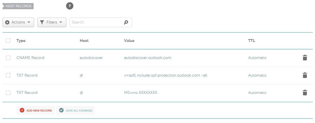315x123 pixels.
Task: Edit the TXT Record type of the MS=ms row
Action: click(x=27, y=93)
